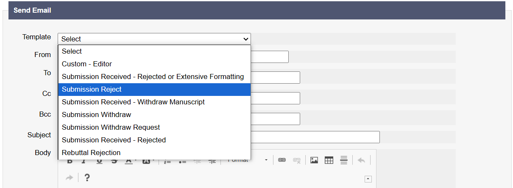Viewport: 513px width, 188px height.
Task: Choose the Custom - Editor template option
Action: (x=87, y=64)
